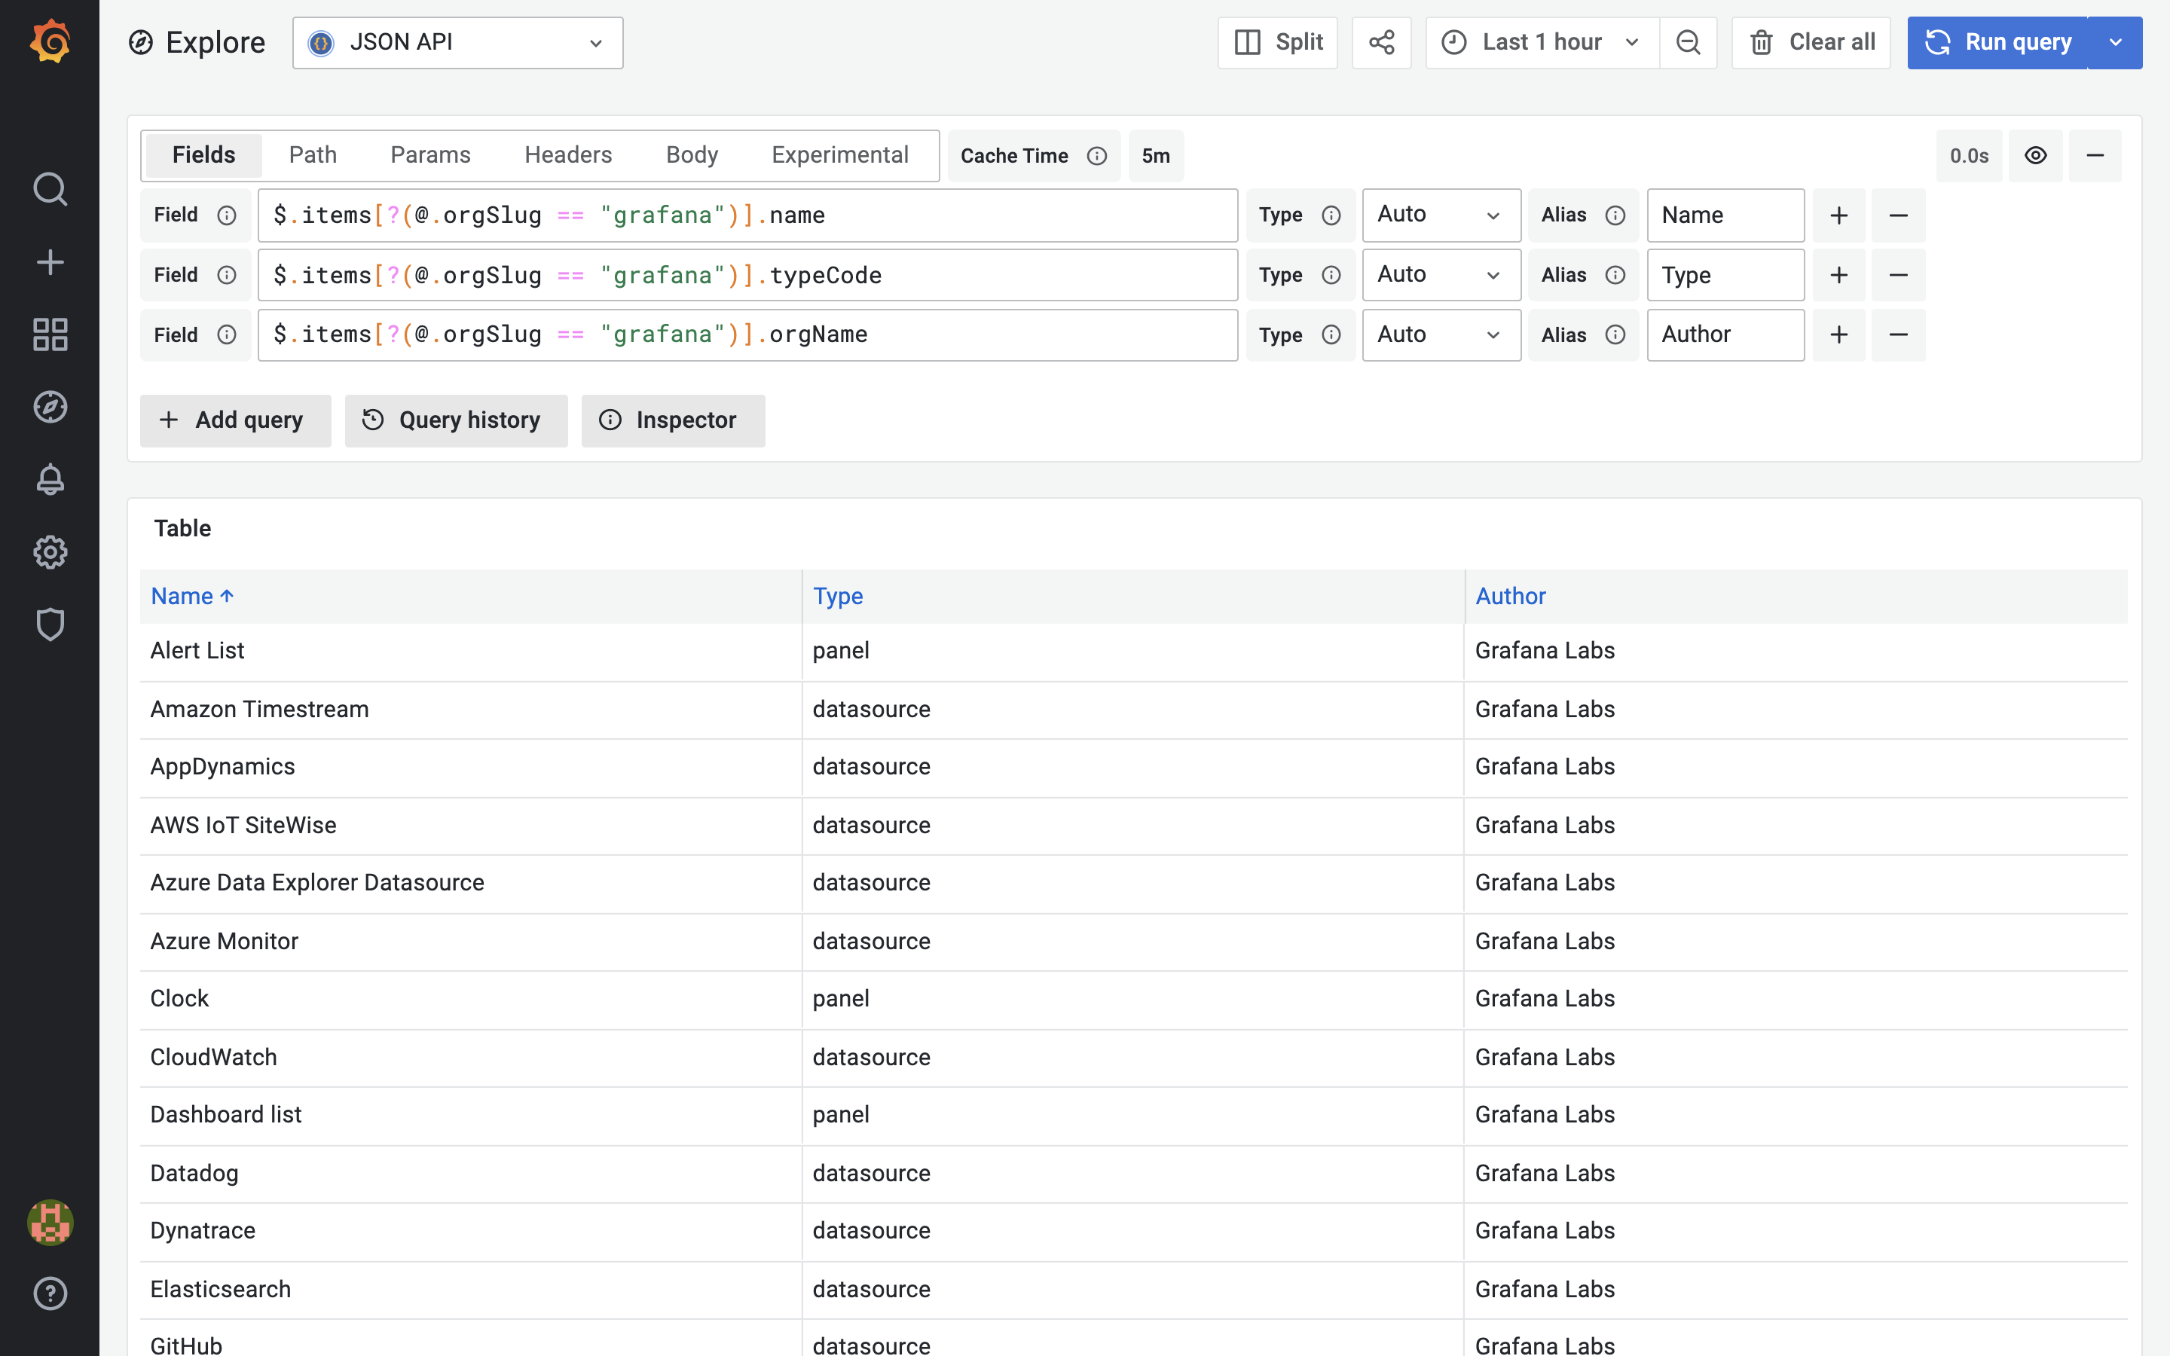This screenshot has width=2170, height=1356.
Task: Open the Query history button
Action: [456, 420]
